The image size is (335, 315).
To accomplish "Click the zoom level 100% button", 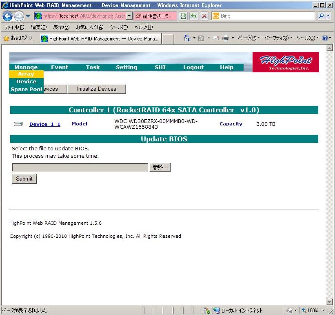I will click(310, 310).
